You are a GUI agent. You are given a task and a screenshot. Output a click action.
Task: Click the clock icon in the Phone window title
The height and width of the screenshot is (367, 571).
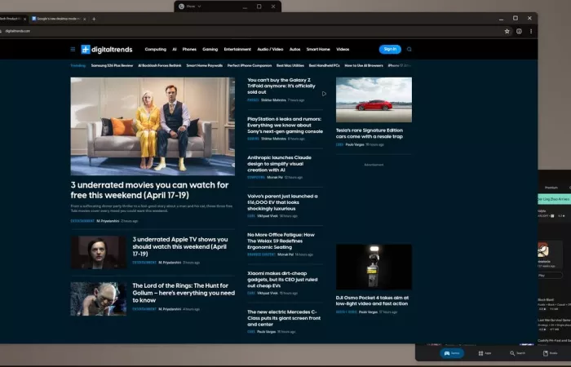click(x=181, y=7)
